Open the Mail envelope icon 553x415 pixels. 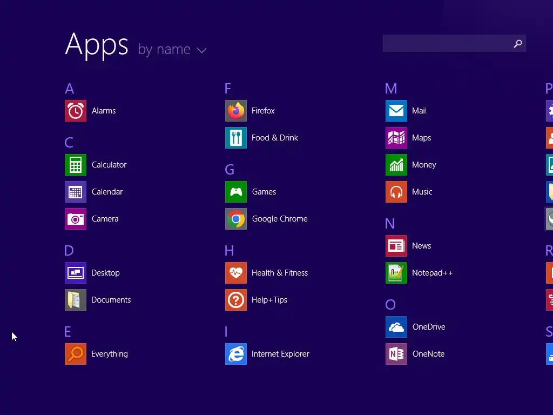[x=396, y=111]
